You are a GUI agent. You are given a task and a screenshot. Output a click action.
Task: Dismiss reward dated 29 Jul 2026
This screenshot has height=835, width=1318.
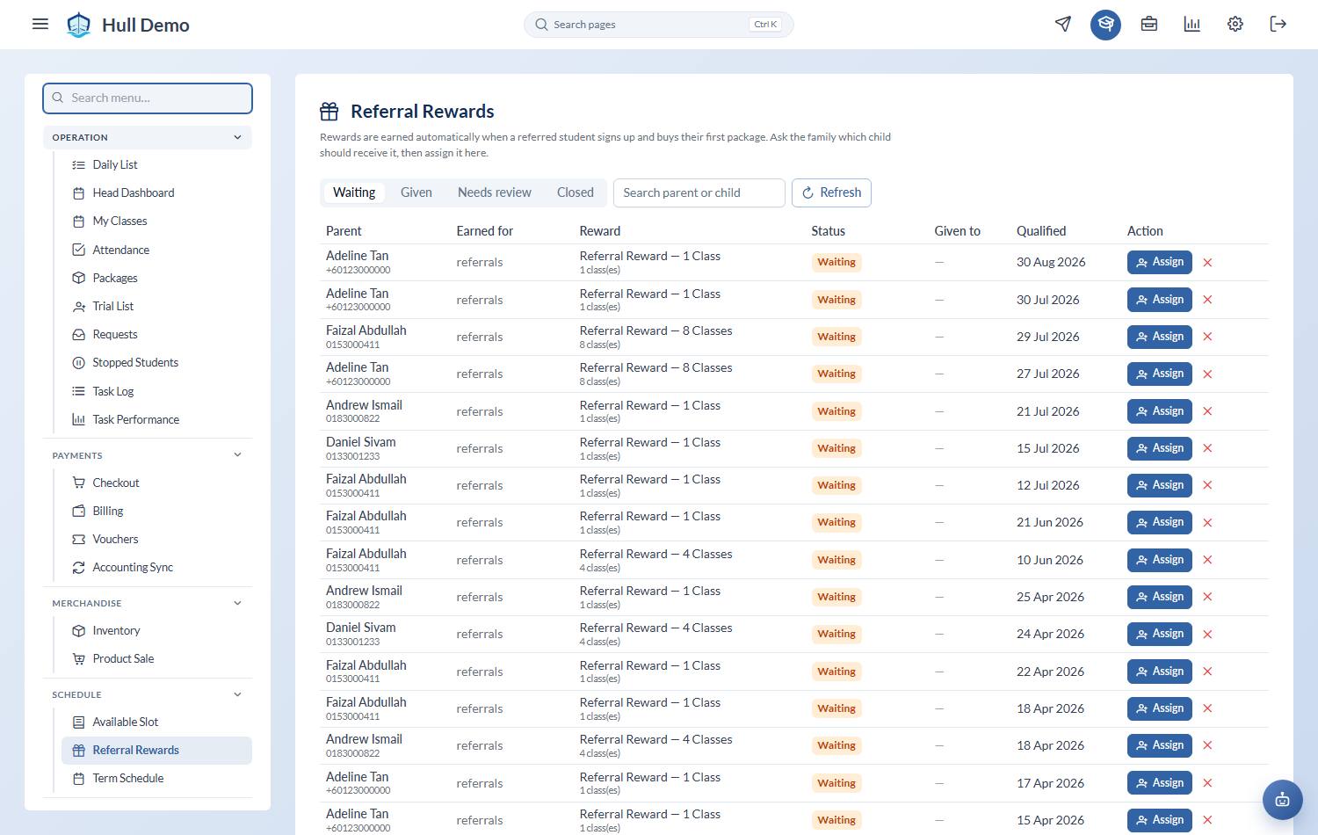pyautogui.click(x=1207, y=337)
